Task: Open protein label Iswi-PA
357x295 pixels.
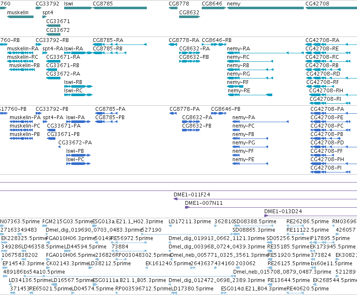Action: tap(76, 117)
